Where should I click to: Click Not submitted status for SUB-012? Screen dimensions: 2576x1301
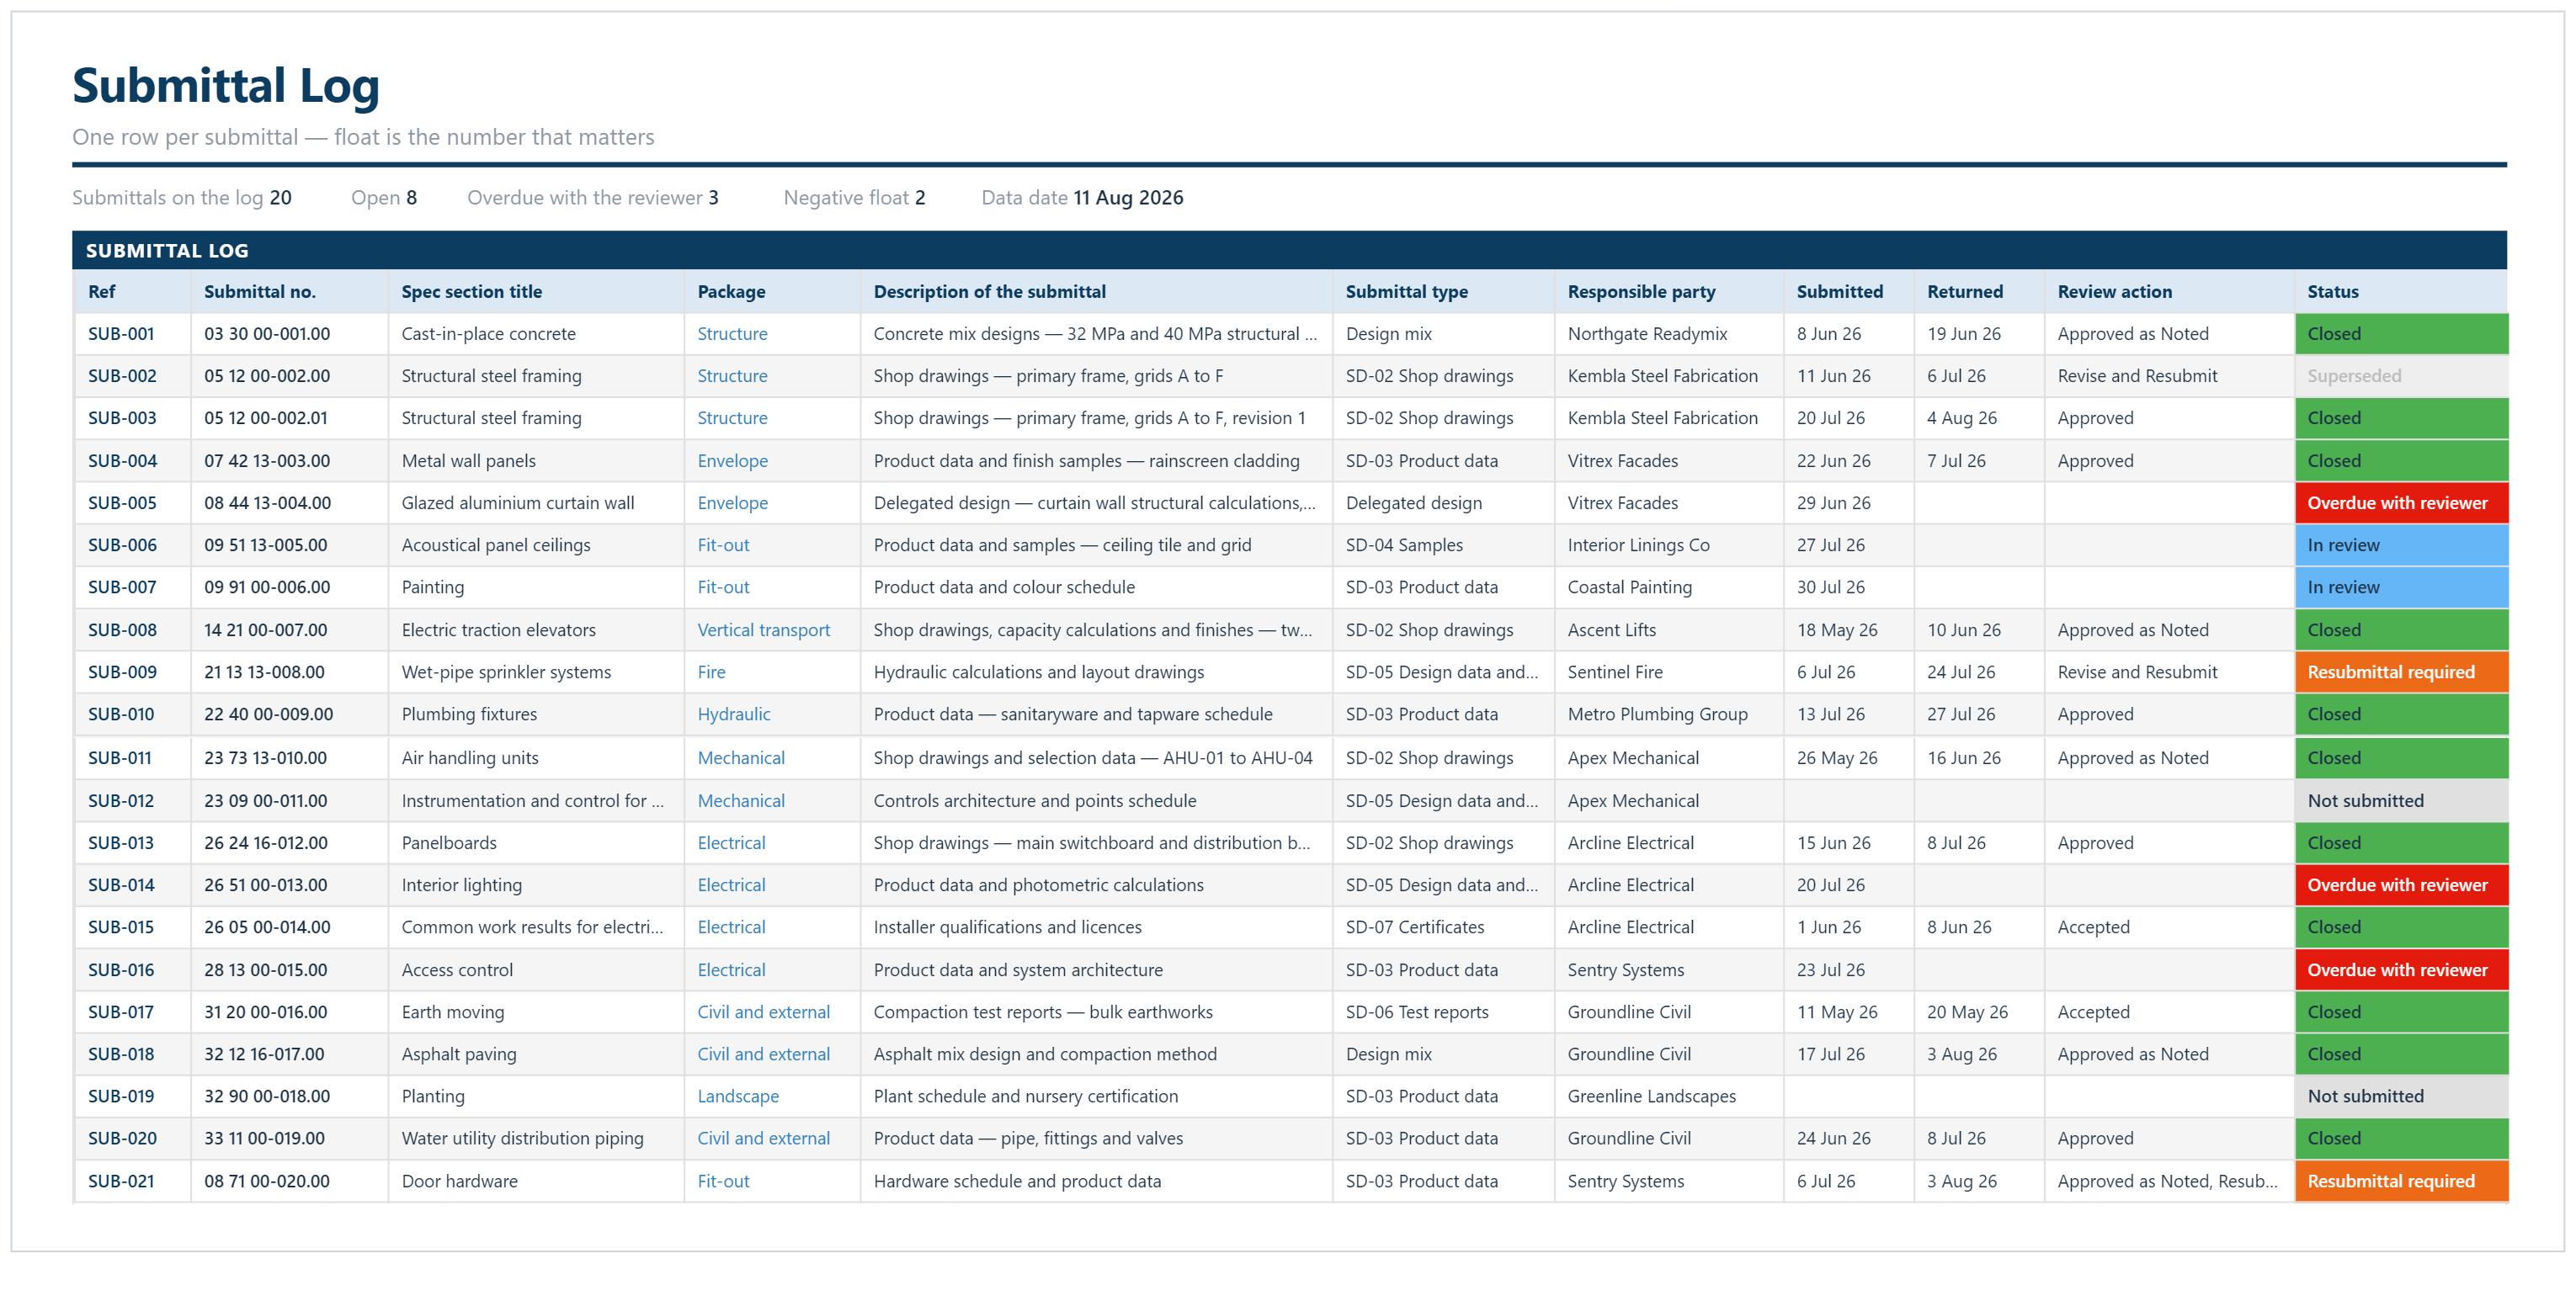point(2401,801)
